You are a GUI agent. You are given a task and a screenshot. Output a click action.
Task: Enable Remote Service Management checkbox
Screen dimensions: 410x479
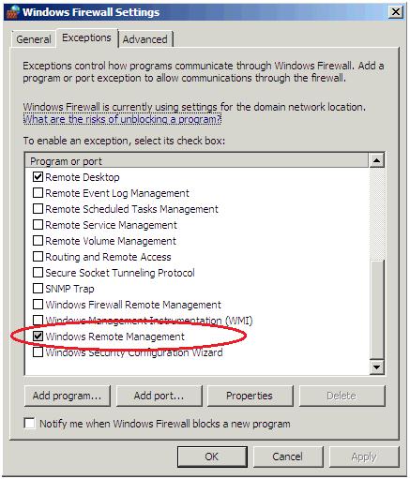[38, 225]
